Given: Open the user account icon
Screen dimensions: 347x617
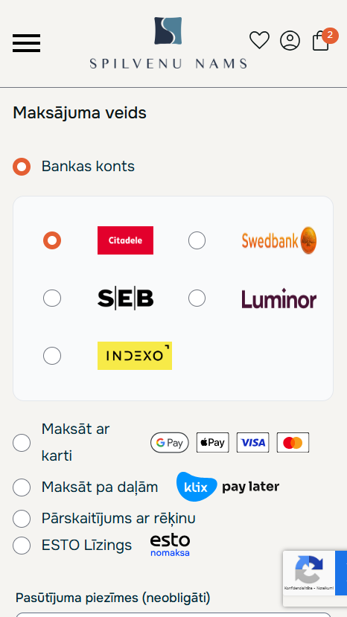Looking at the screenshot, I should [290, 40].
